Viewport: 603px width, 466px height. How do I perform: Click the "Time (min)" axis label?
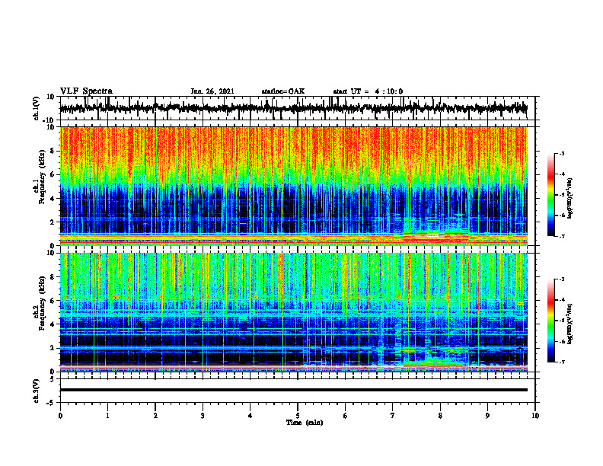pos(305,423)
